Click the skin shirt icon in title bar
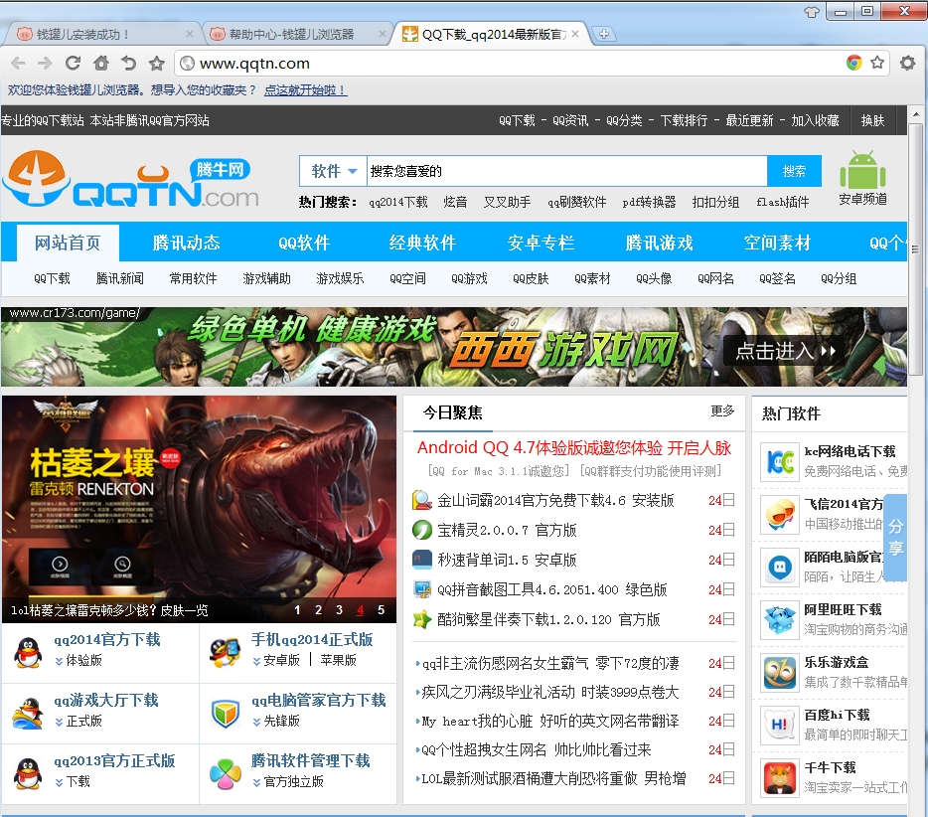Screen dimensions: 928x817 pos(812,11)
